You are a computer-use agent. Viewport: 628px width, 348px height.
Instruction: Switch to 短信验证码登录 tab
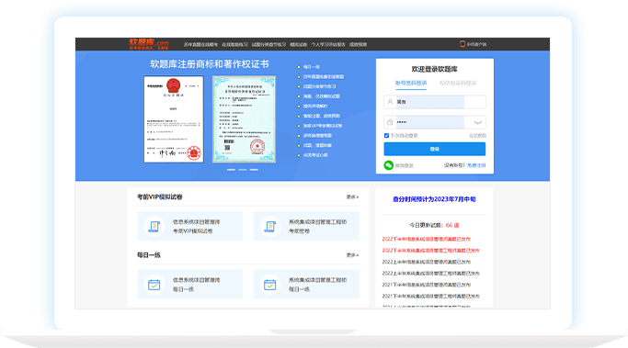[458, 83]
